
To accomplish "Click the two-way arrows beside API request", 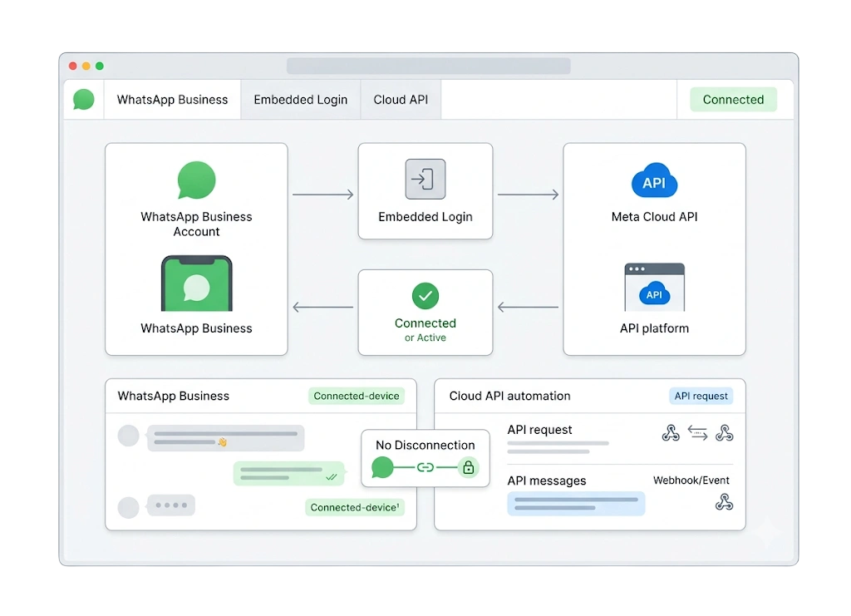I will tap(697, 432).
